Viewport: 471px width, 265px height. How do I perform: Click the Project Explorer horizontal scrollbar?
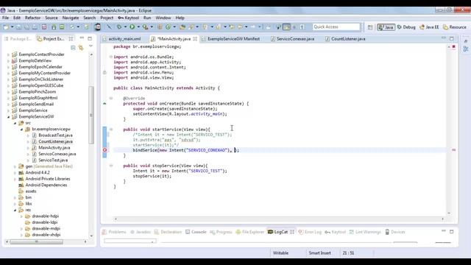point(37,241)
